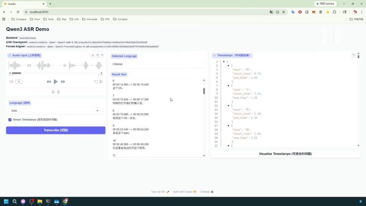
Task: Download the audio using the download icon
Action: [93, 55]
